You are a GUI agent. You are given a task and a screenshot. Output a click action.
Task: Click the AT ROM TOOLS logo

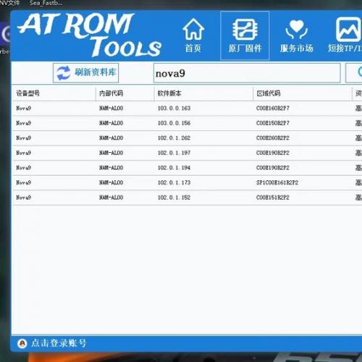(89, 35)
